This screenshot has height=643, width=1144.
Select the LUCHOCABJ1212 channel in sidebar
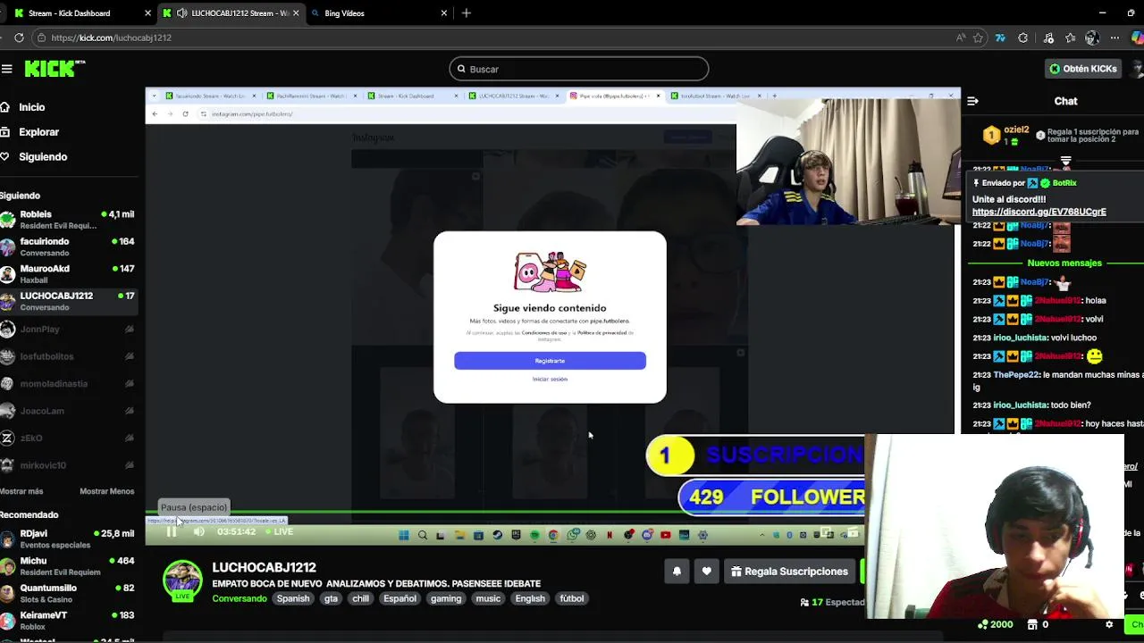click(x=69, y=301)
